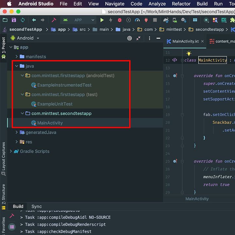Expand the generatedJava folder
This screenshot has width=235, height=235.
[x=17, y=132]
